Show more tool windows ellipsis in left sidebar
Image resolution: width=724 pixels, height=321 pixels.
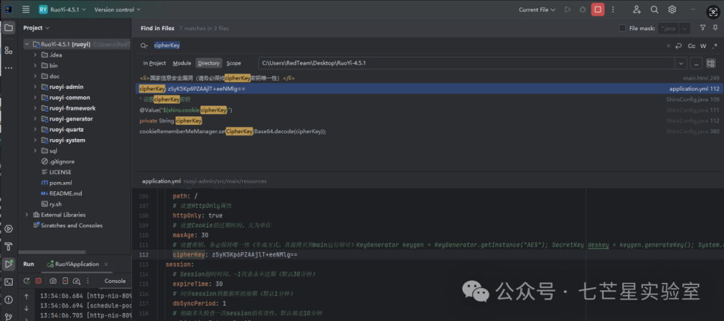tap(8, 68)
